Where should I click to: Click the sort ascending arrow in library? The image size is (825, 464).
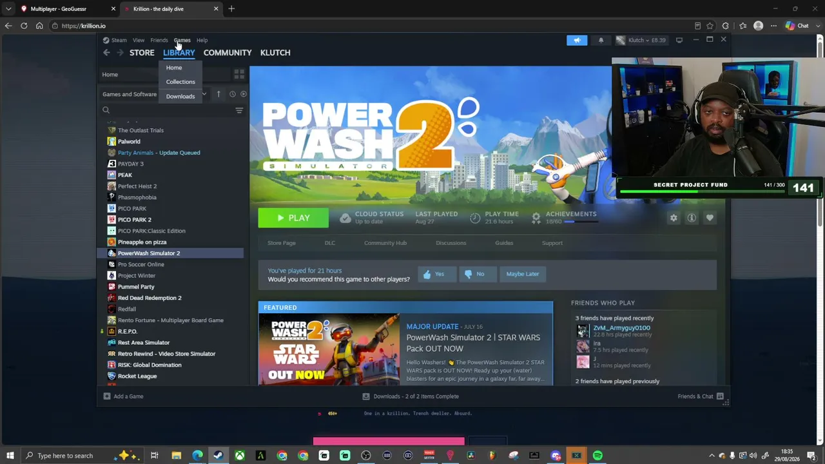click(x=218, y=94)
